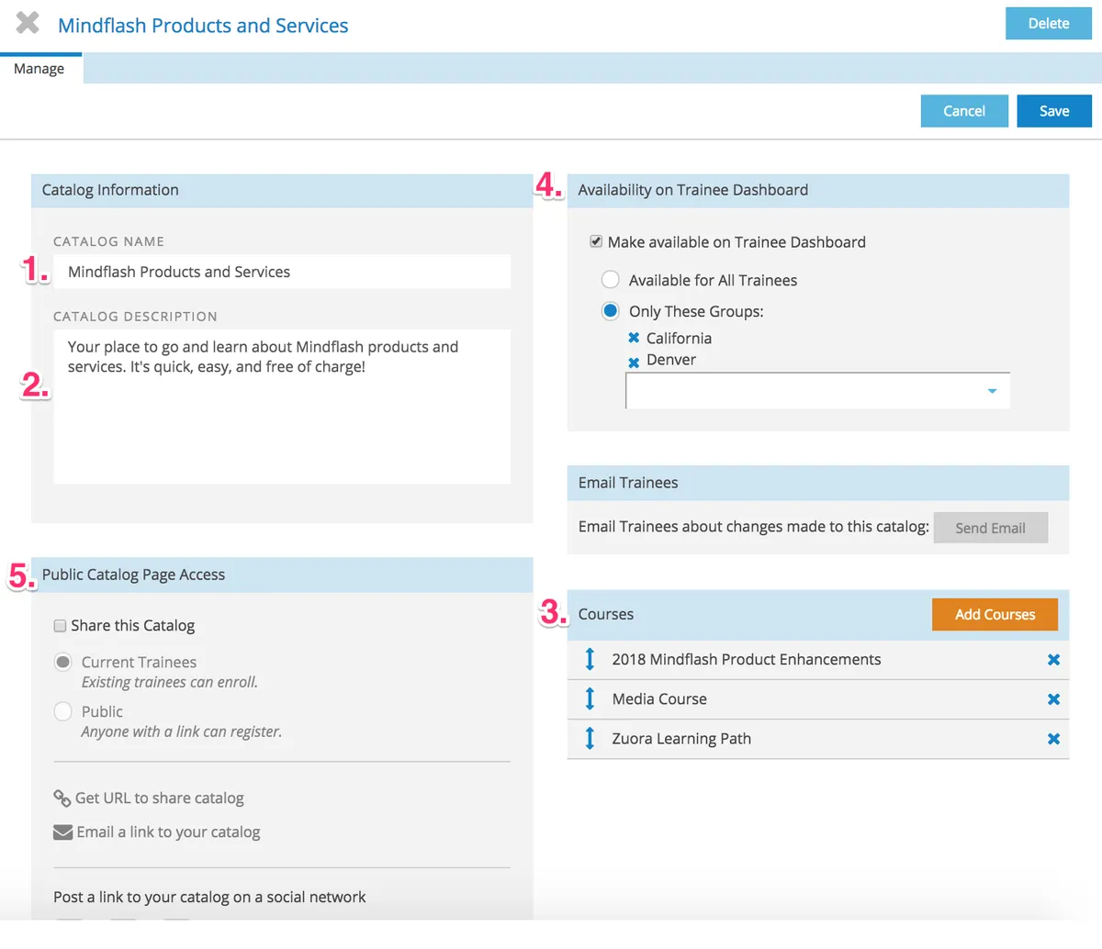The image size is (1102, 949).
Task: Remove the Media Course entry
Action: point(1053,699)
